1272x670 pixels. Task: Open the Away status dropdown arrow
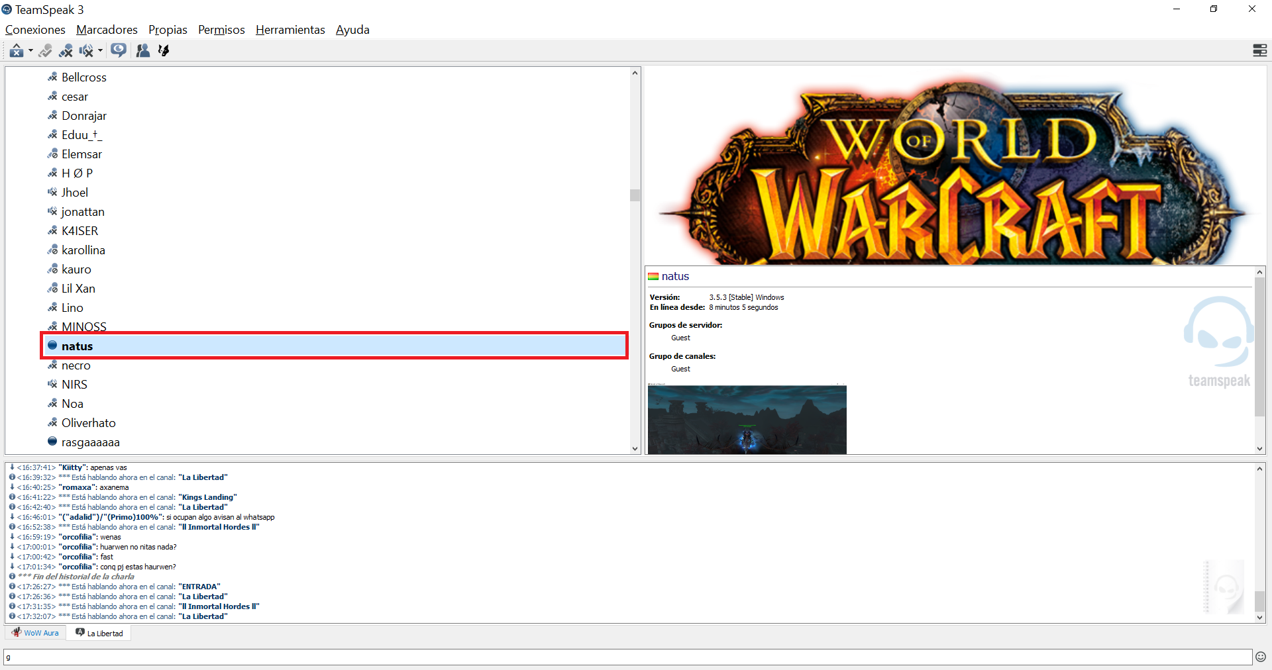(30, 51)
